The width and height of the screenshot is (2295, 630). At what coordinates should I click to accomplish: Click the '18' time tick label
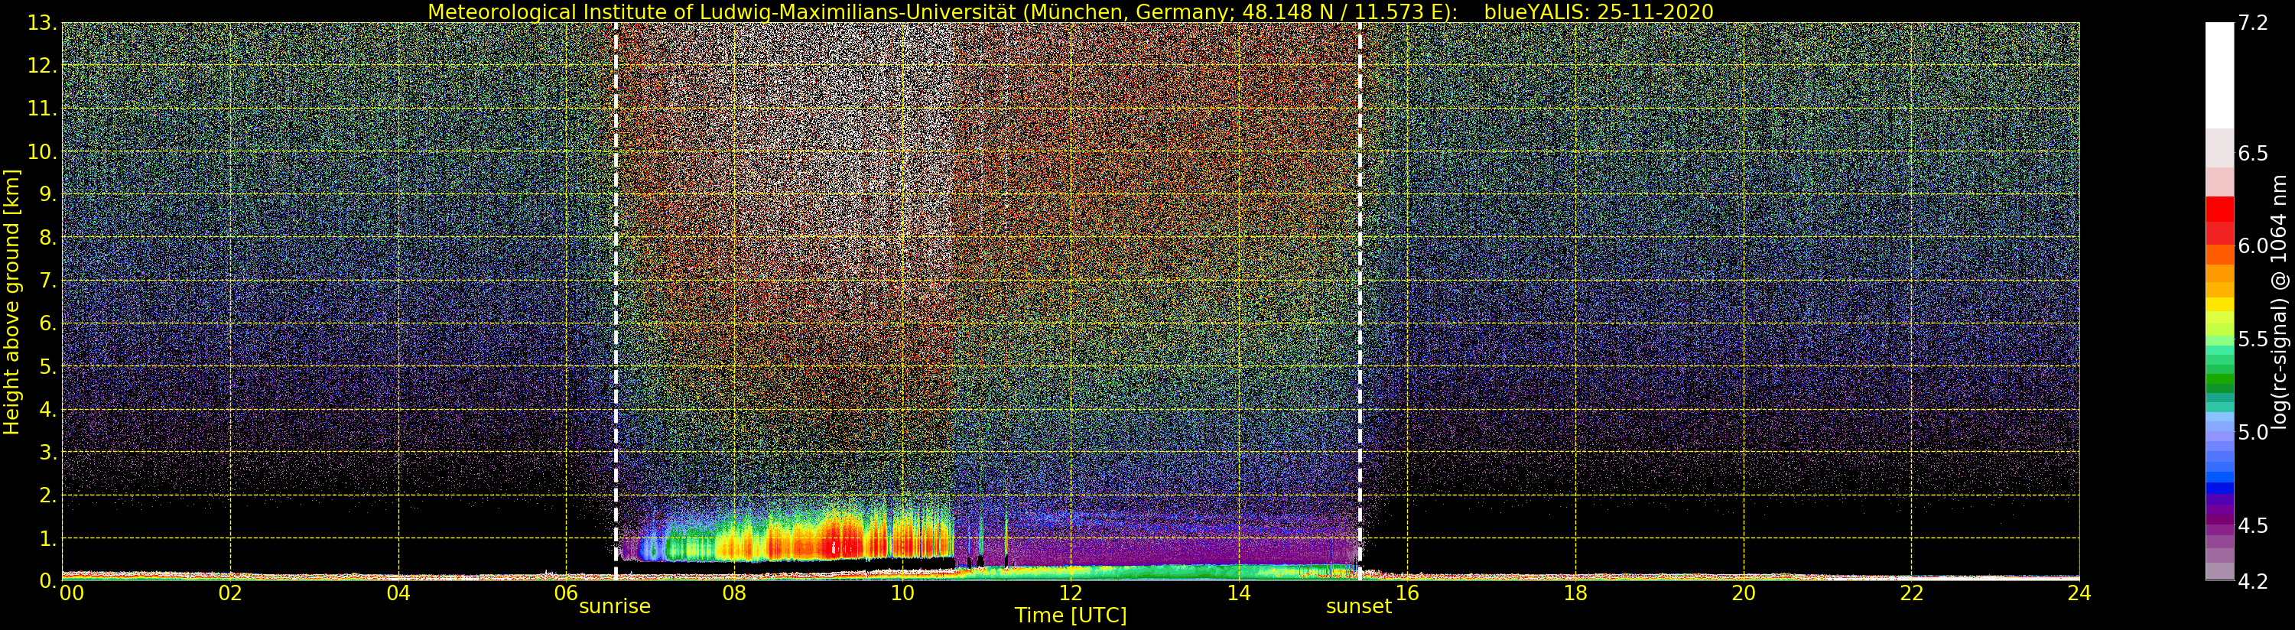(x=1575, y=593)
